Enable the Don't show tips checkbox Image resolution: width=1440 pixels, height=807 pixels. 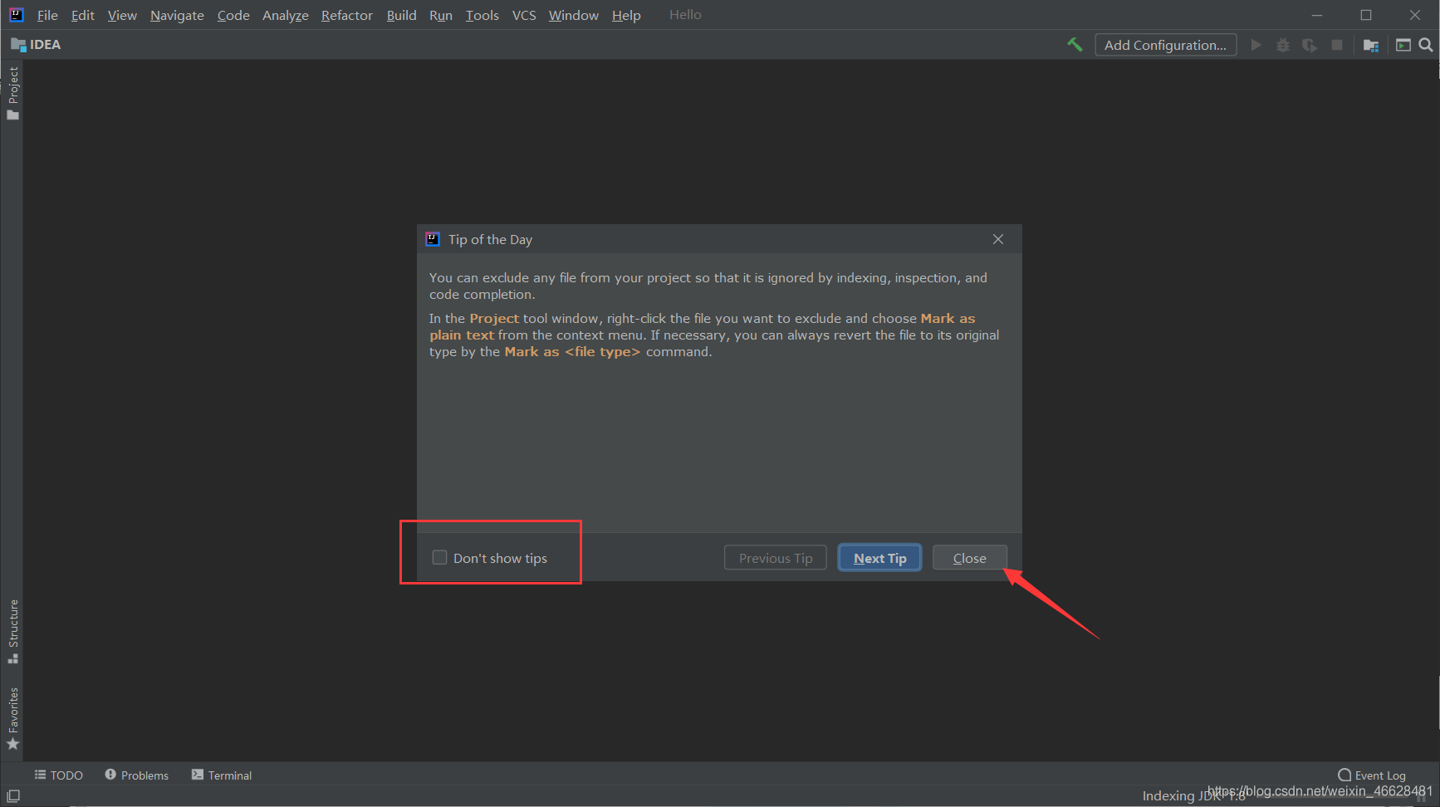click(440, 557)
